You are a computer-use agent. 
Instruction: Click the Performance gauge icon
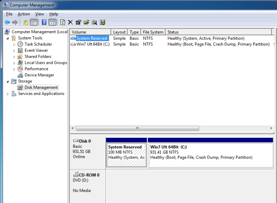(20, 69)
